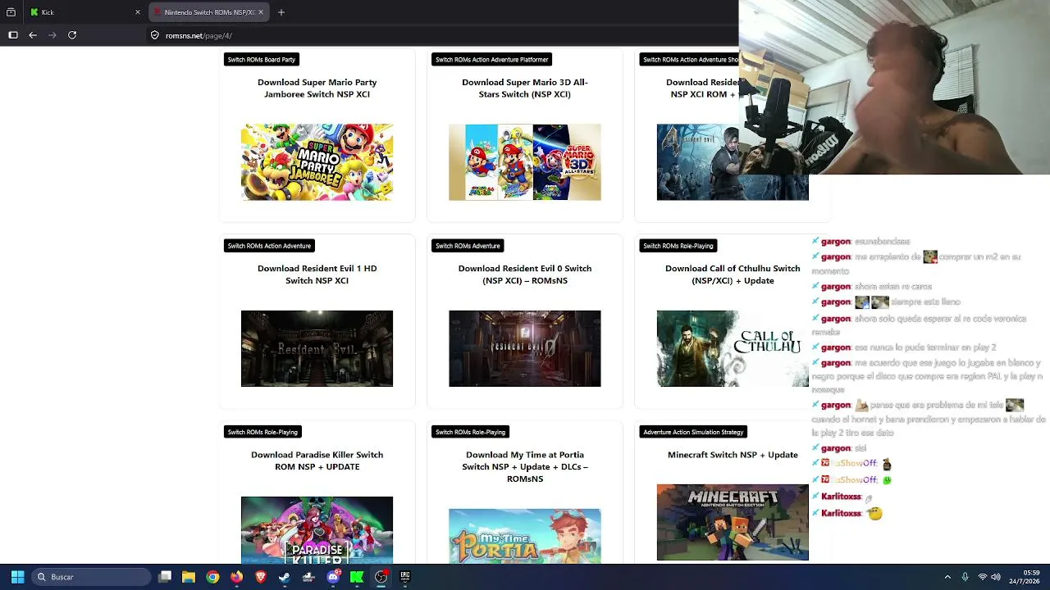
Task: Click the Adventure Action Simulation Strategy tag
Action: pyautogui.click(x=693, y=432)
